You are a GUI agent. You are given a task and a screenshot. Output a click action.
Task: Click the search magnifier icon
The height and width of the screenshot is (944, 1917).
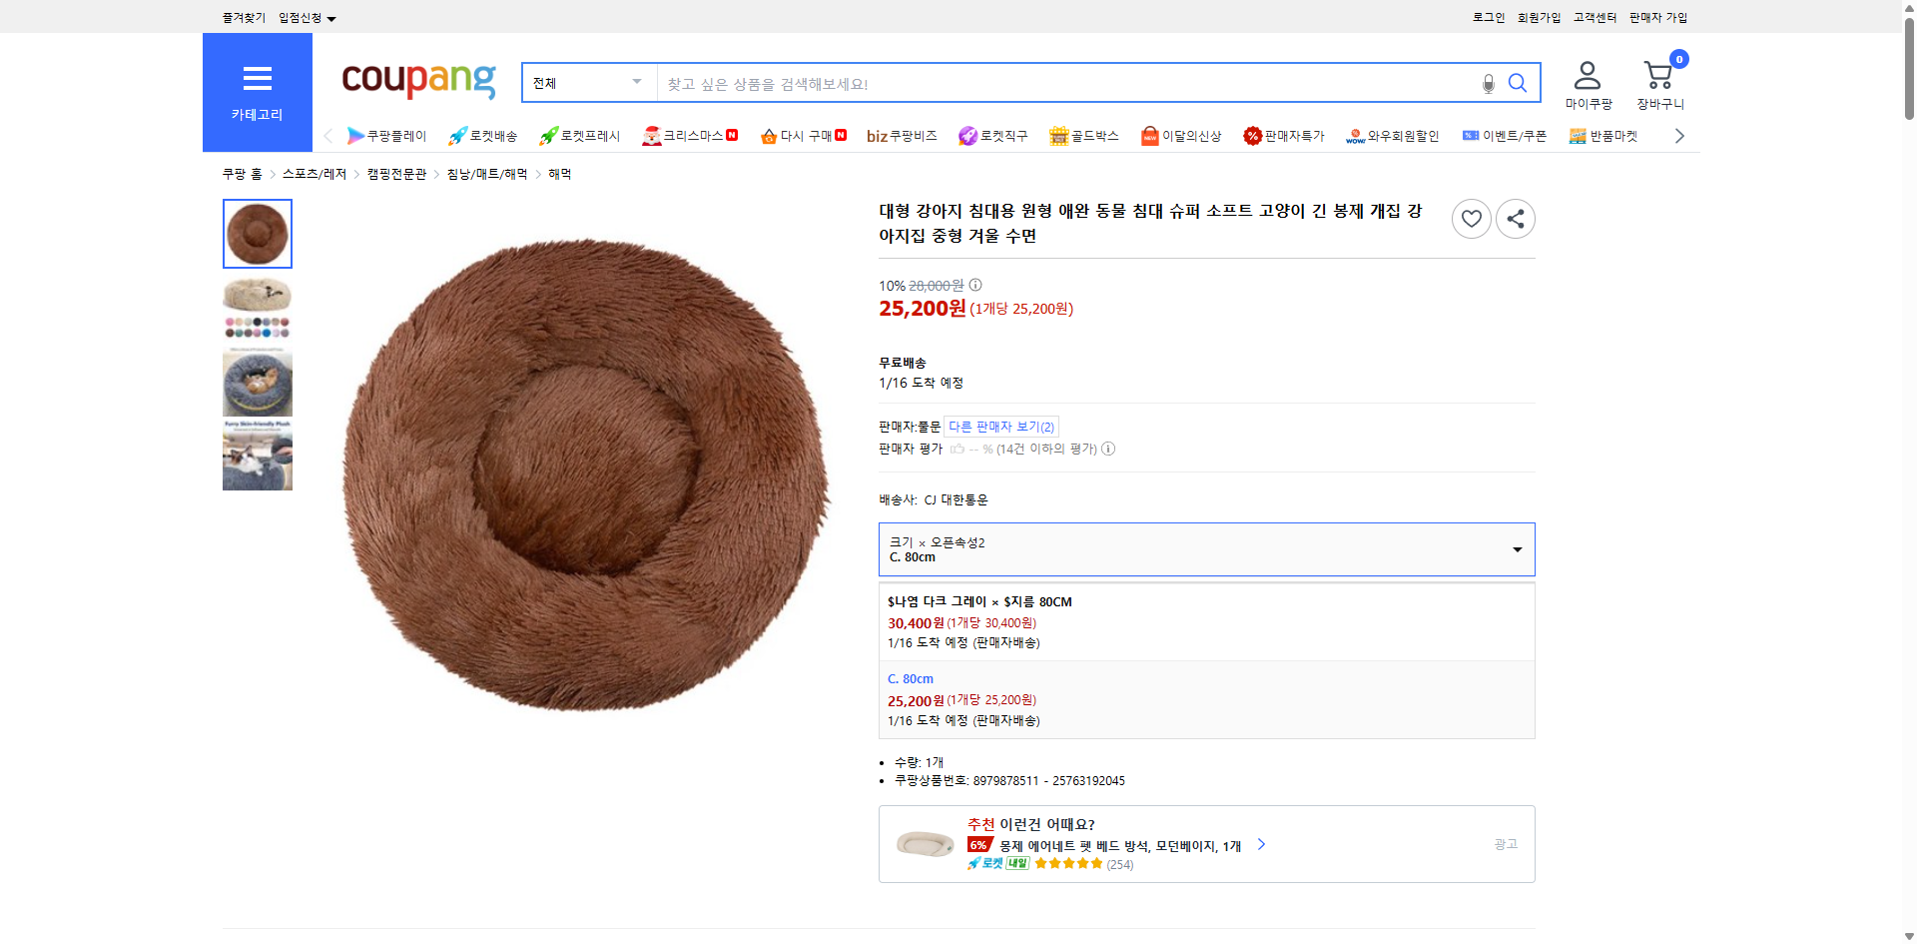click(x=1518, y=83)
